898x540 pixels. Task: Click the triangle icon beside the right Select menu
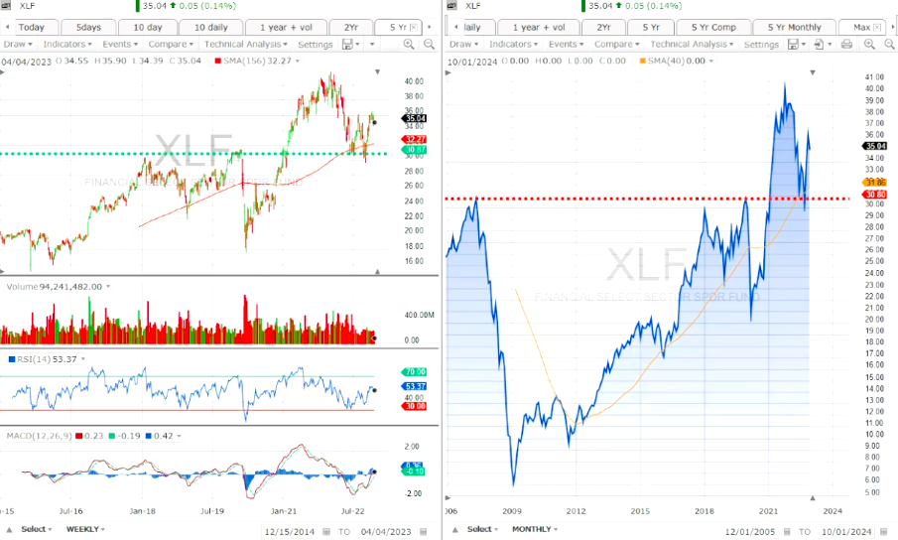454,530
